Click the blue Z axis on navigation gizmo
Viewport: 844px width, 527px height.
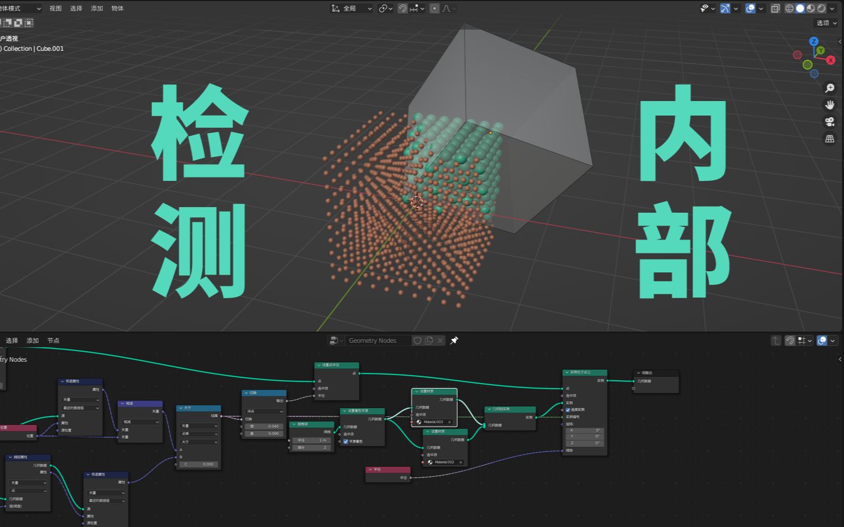814,41
